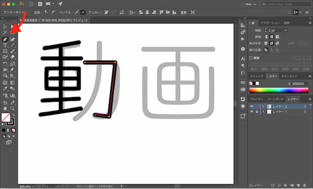Select the Hand tool
This screenshot has width=313, height=189.
click(5, 109)
